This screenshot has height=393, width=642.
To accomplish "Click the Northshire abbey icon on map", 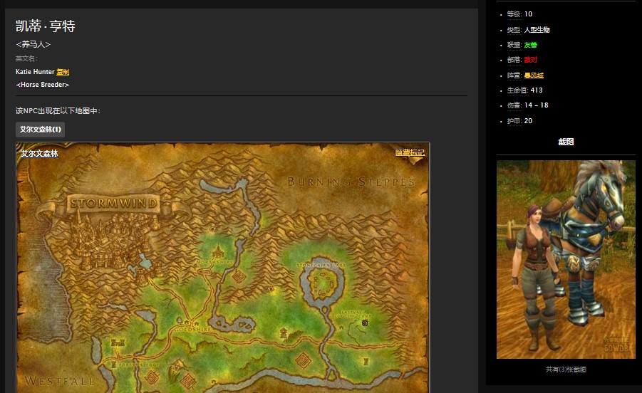I will click(218, 252).
